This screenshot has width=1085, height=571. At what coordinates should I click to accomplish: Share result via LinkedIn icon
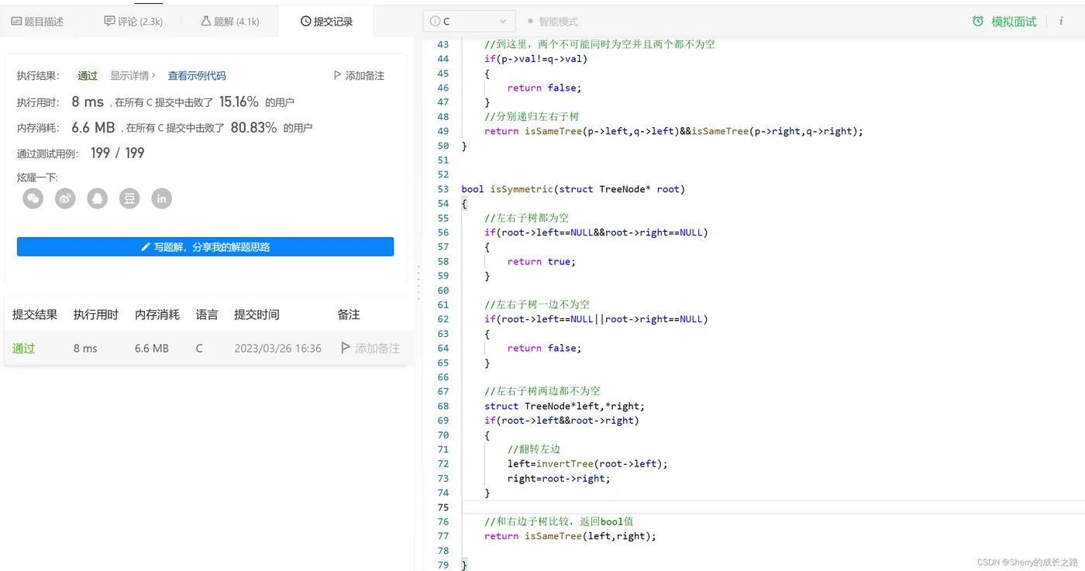(x=161, y=199)
